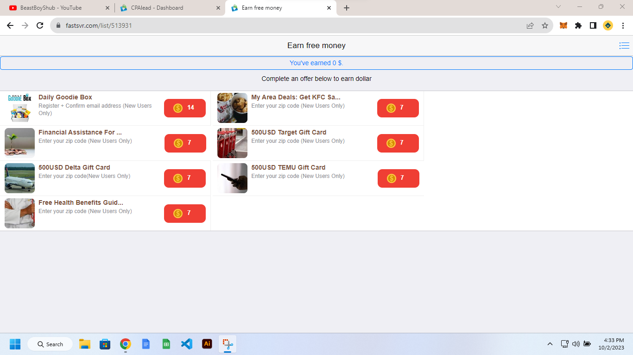Toggle the browser side panel icon
Viewport: 633px width, 355px height.
pyautogui.click(x=593, y=26)
